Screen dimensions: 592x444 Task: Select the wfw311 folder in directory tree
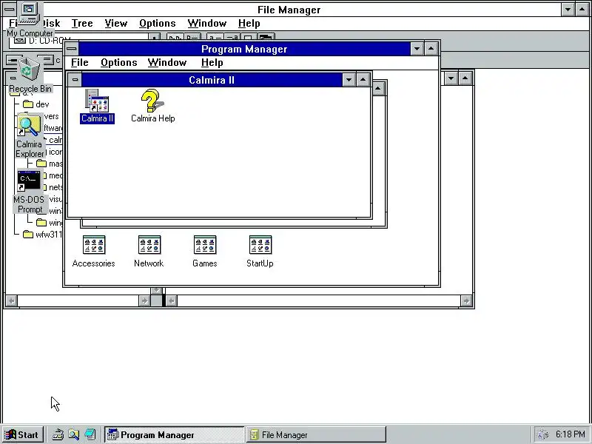point(41,235)
